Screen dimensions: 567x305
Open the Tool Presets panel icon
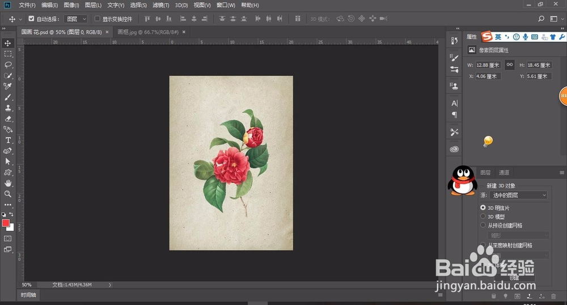455,132
